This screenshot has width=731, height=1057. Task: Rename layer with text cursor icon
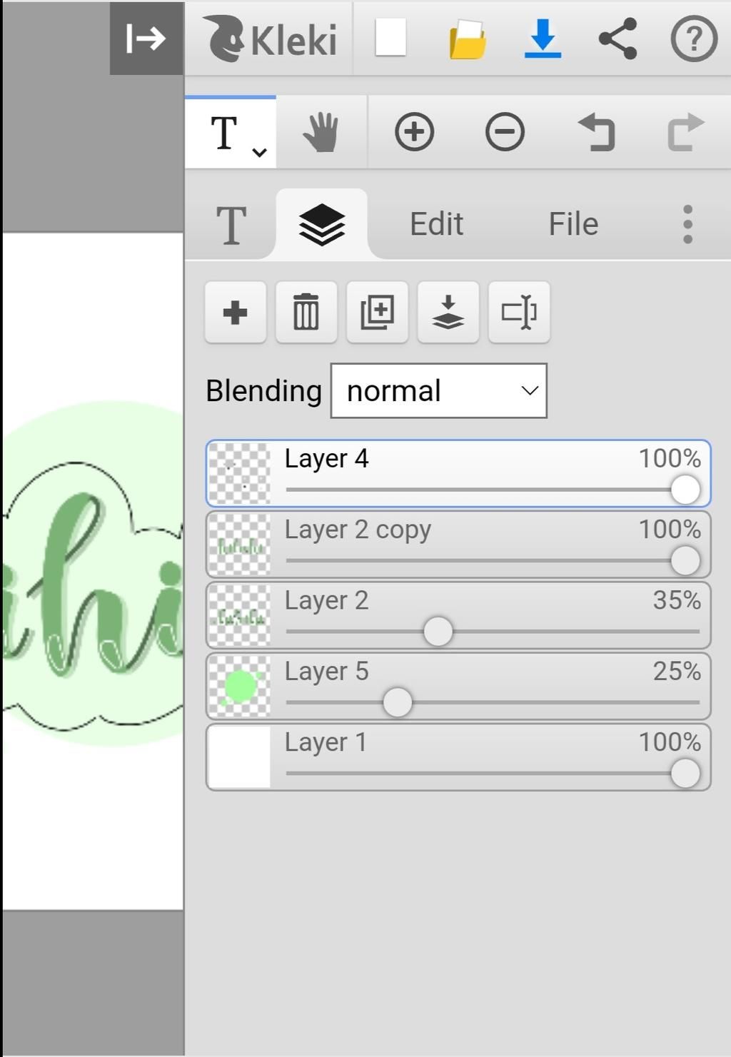(519, 313)
